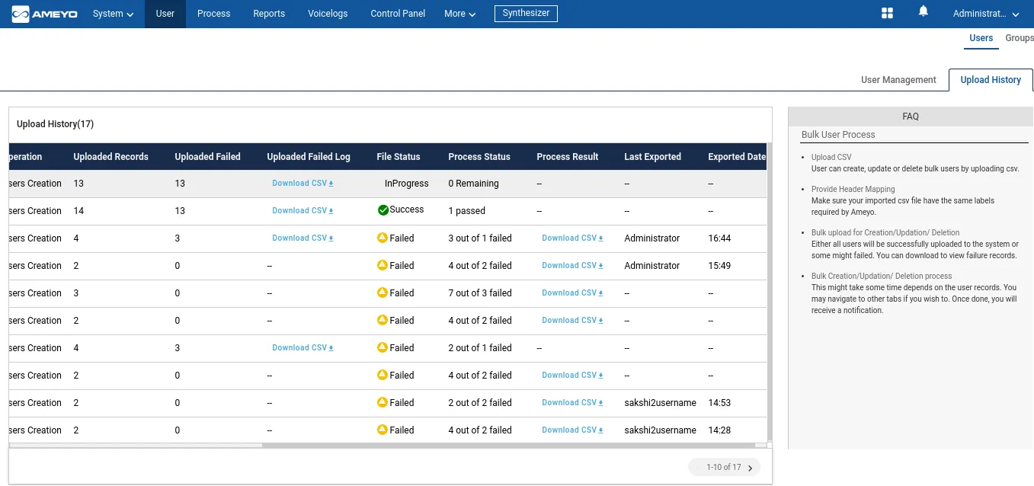Click the Ameyo logo
The height and width of the screenshot is (486, 1034).
[x=44, y=14]
